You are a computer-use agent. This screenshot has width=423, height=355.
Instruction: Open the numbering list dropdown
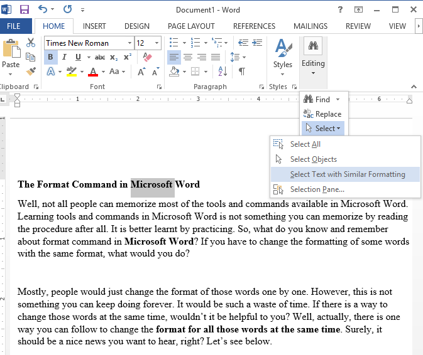click(206, 43)
